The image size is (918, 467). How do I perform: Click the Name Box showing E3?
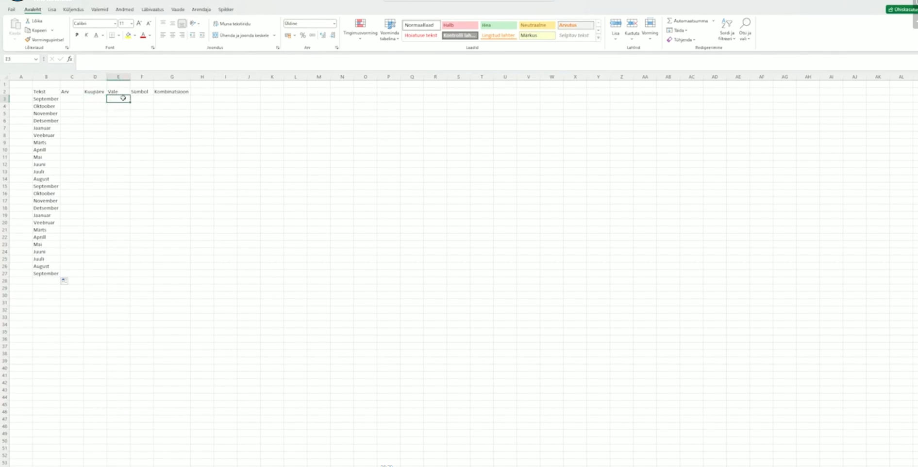click(21, 59)
